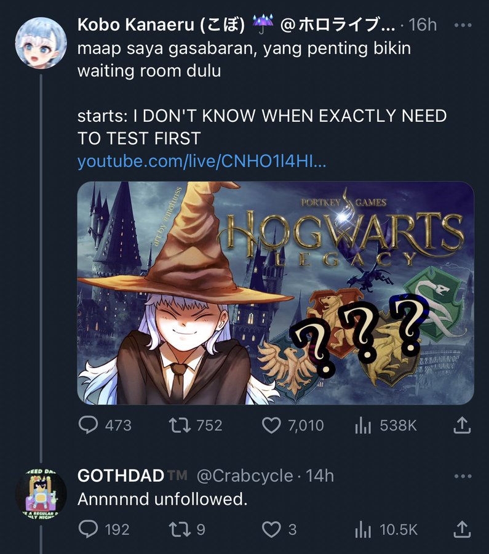Retweet GOTHDAD's 'Annnnnd unfollowed' reply

[180, 529]
